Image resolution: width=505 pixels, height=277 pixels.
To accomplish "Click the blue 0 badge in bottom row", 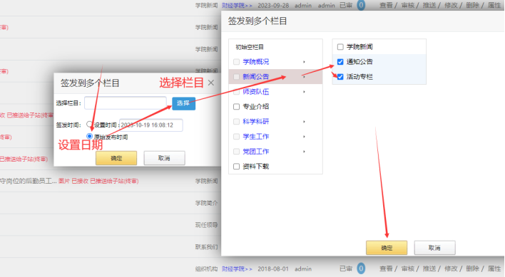I will [x=361, y=268].
